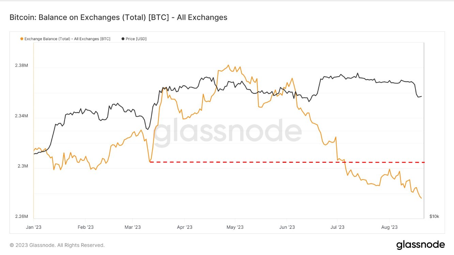Click the chart title Bitcoin: Balance on Exchanges
Image resolution: width=454 pixels, height=255 pixels.
(118, 17)
